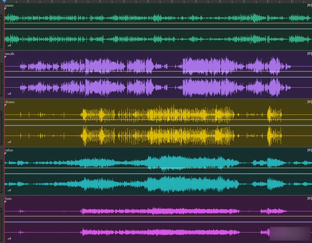Click the fade-in handle on the piano clip
This screenshot has height=243, width=312.
tap(5, 9)
